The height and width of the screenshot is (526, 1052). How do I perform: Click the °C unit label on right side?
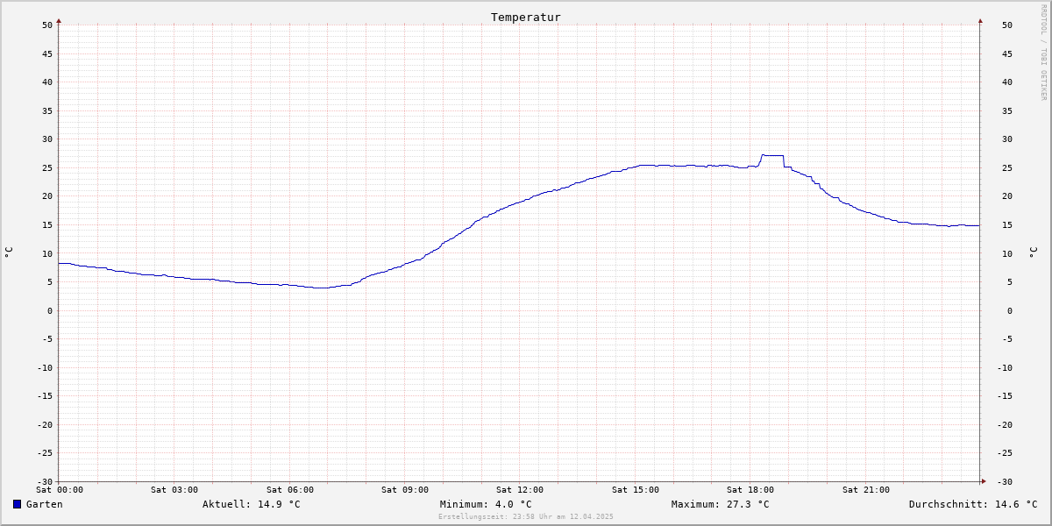tap(1033, 252)
